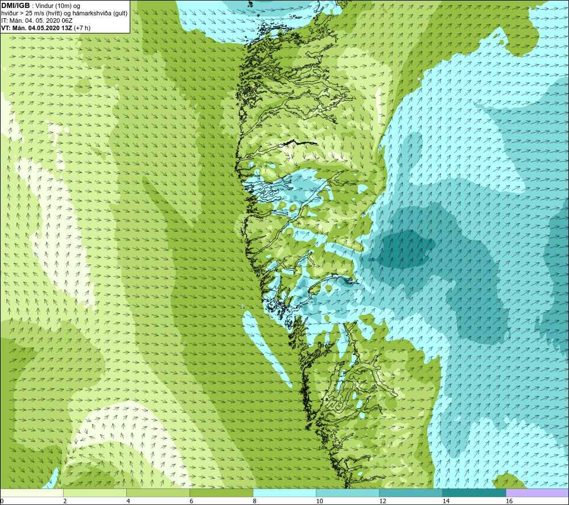
Task: Click the 14–16 m/s dark teal swatch
Action: tap(473, 492)
